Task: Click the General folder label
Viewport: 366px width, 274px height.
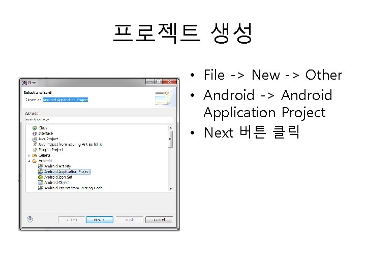Action: click(44, 155)
